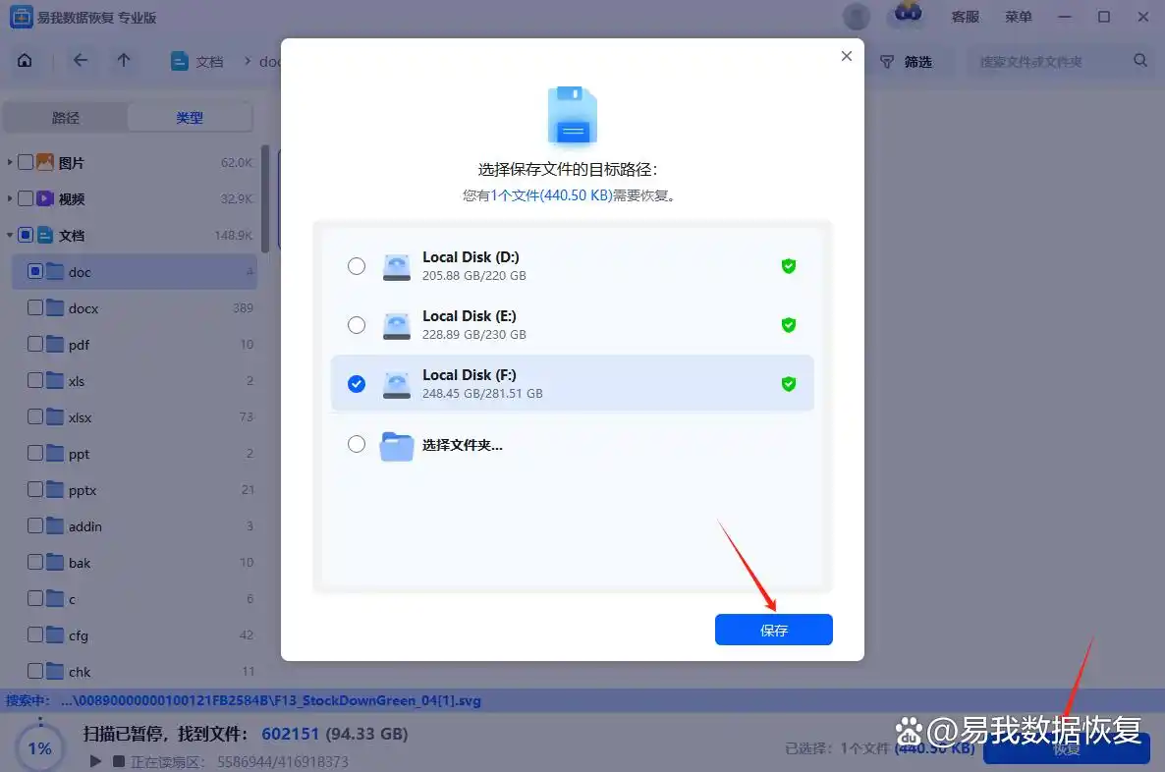Expand the 视频 category tree

coord(11,198)
